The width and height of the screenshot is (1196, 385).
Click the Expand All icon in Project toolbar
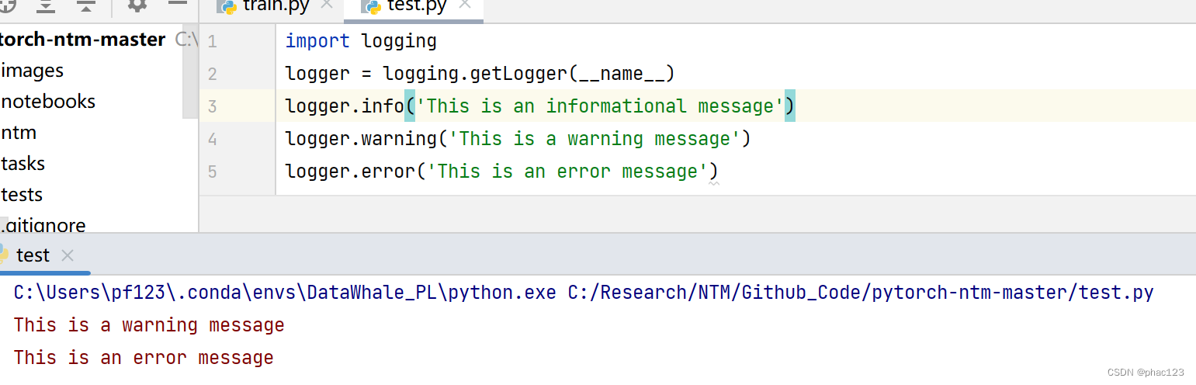tap(47, 5)
